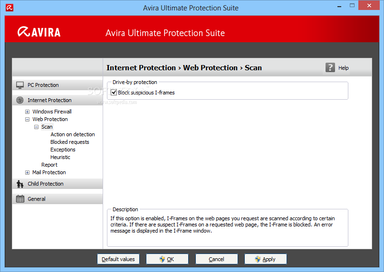Click the Help question mark icon
The width and height of the screenshot is (384, 272).
(330, 67)
